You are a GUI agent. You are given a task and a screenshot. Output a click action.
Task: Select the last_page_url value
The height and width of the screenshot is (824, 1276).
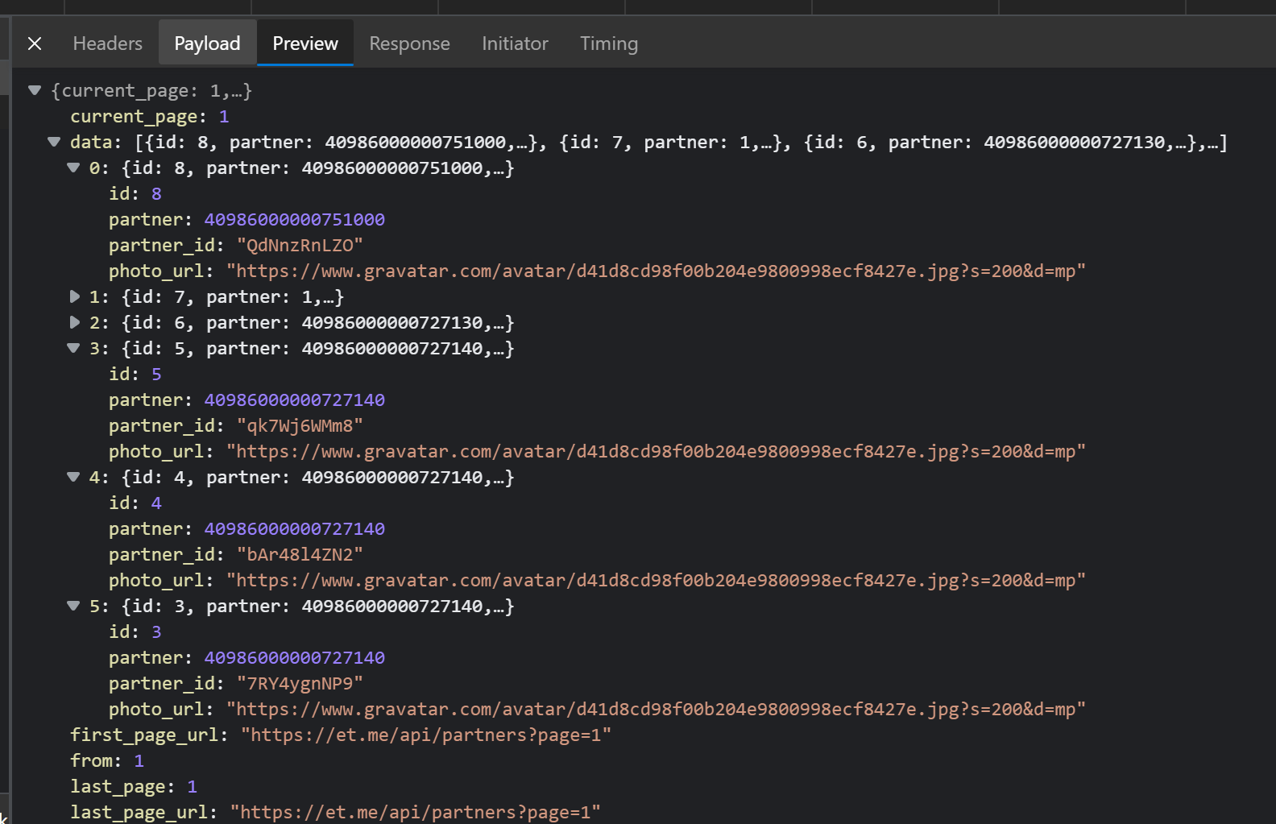click(x=416, y=812)
